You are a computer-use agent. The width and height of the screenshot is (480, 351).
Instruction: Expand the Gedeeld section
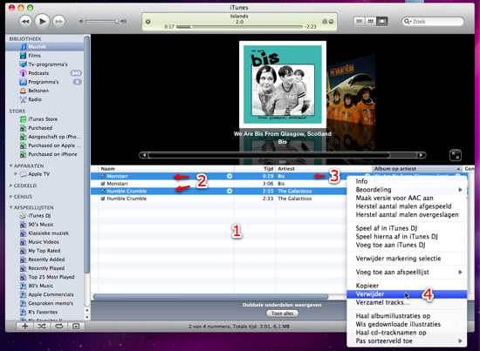point(11,186)
